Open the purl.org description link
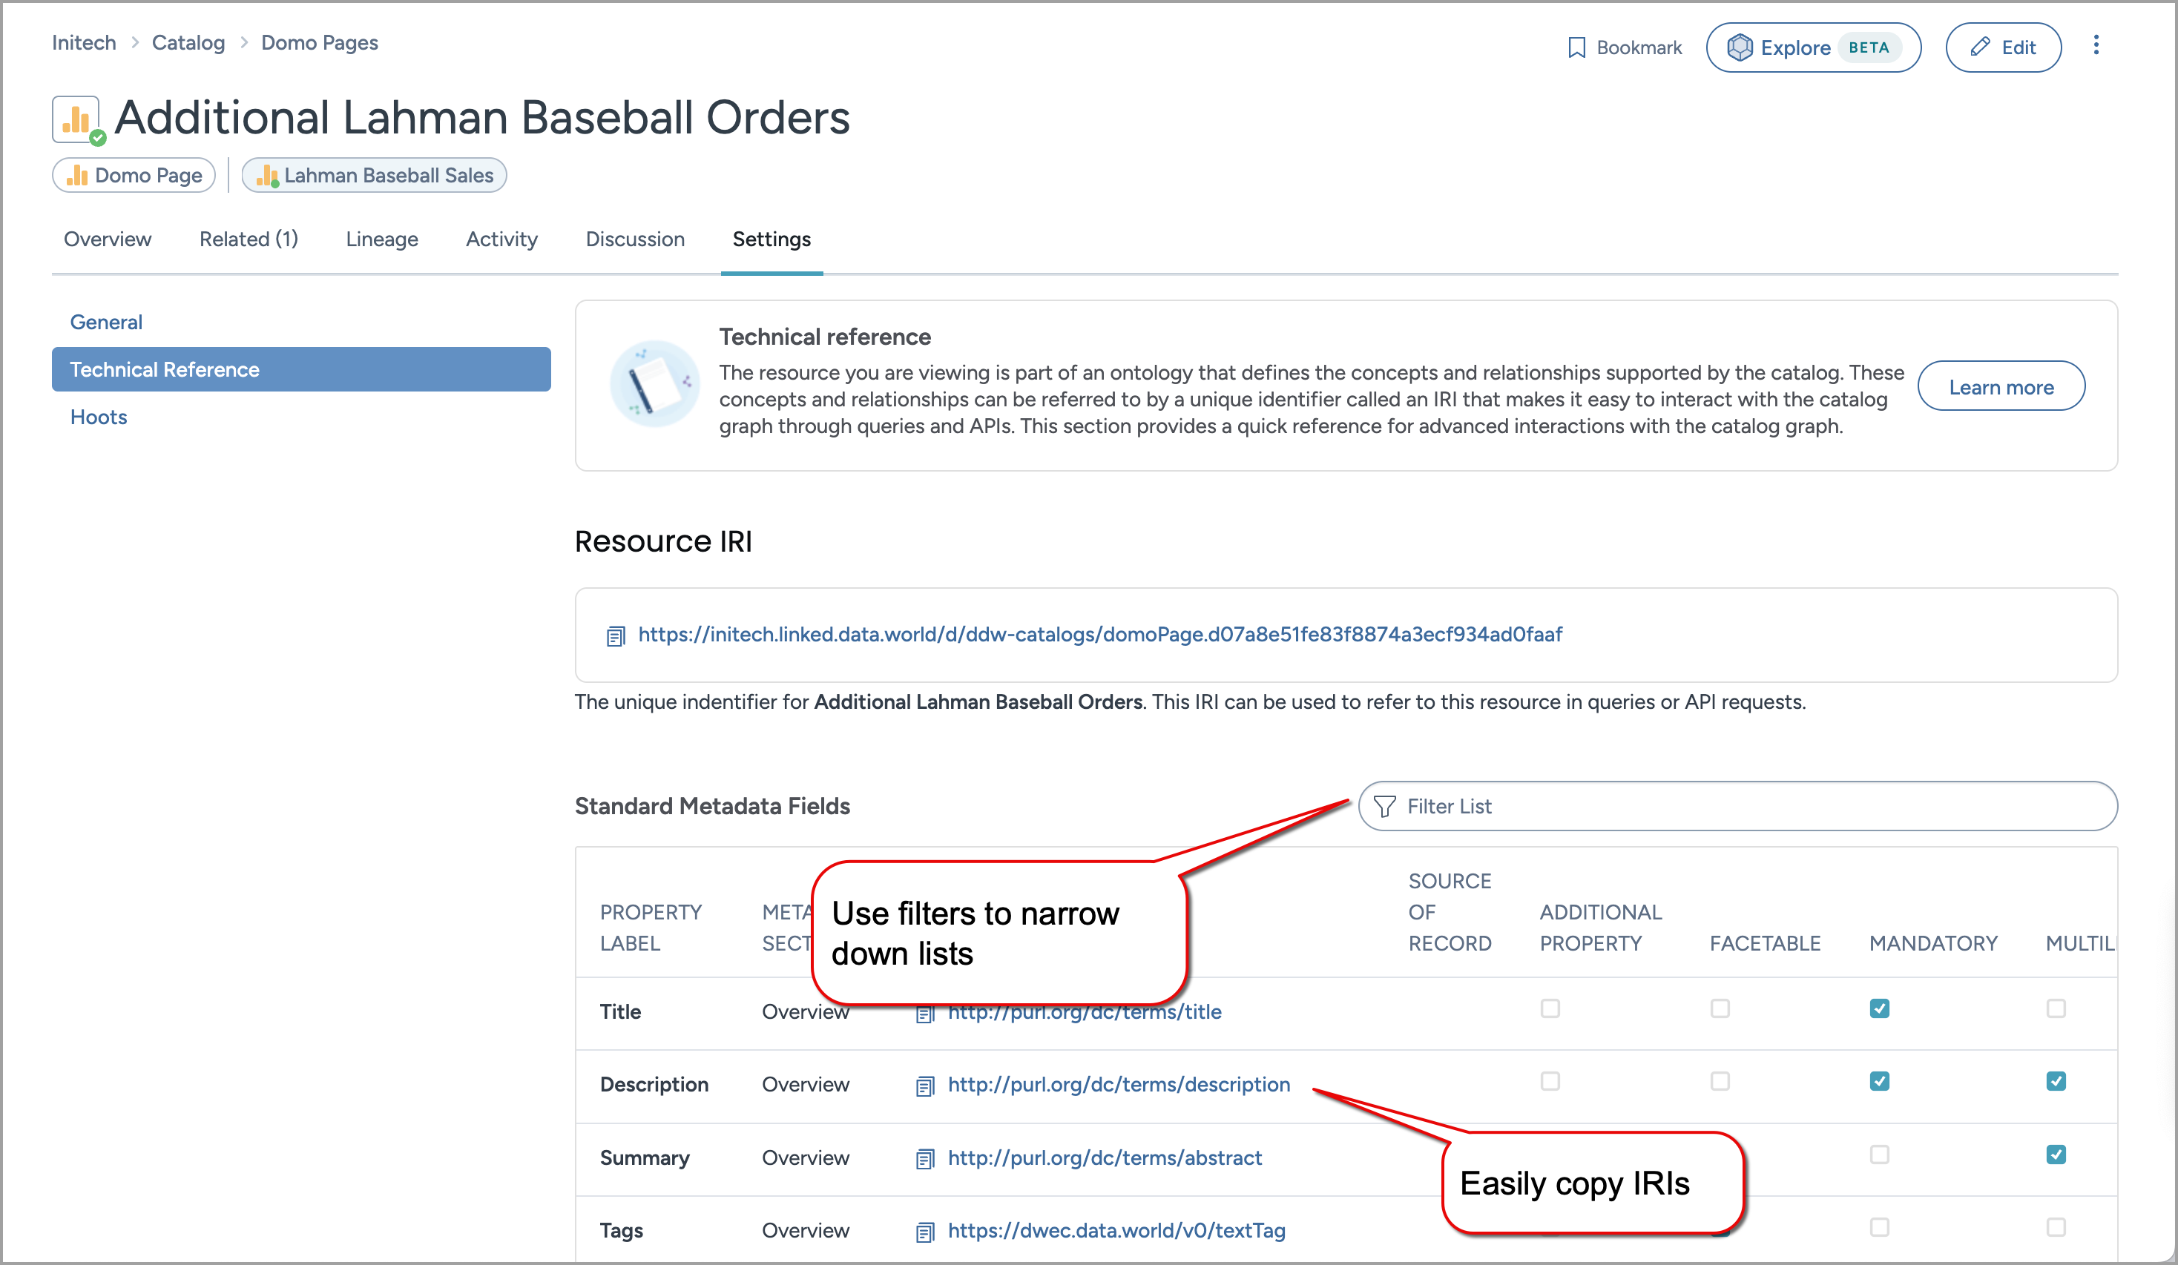 click(x=1119, y=1084)
